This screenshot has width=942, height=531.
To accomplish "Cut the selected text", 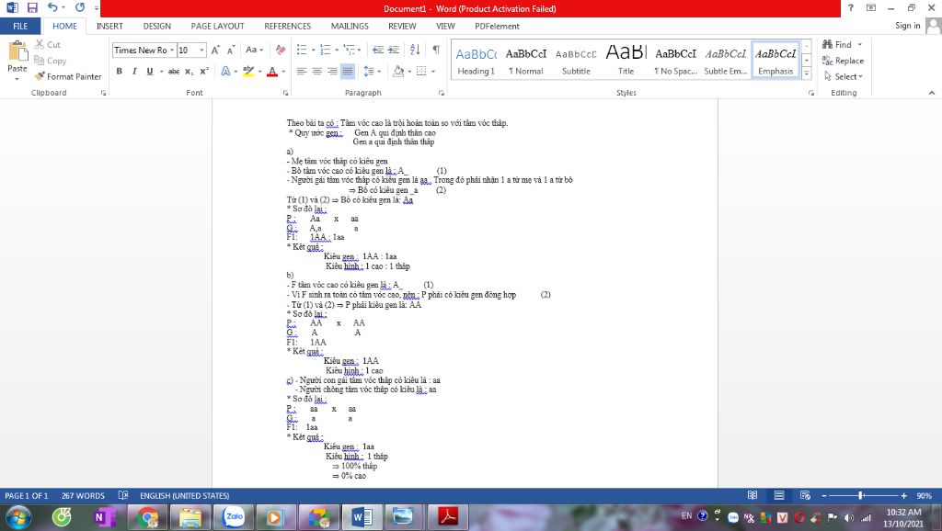I will pos(48,44).
